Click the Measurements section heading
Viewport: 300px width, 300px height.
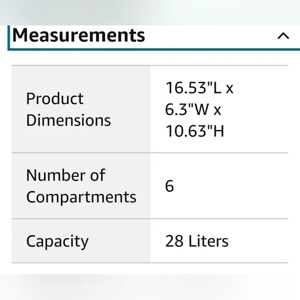pos(79,35)
